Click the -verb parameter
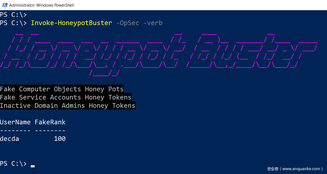327x174 pixels. pos(153,23)
